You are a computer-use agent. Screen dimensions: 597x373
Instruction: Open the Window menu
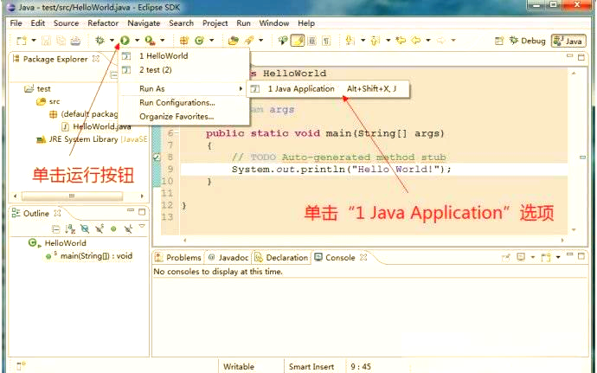[274, 23]
